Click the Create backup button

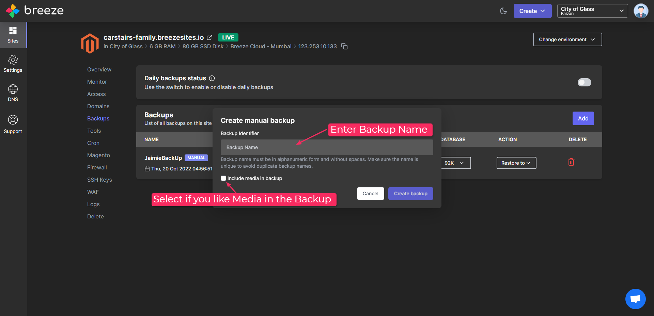tap(411, 194)
